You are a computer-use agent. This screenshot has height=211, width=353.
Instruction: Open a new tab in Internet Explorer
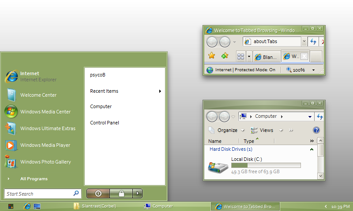tap(316, 56)
